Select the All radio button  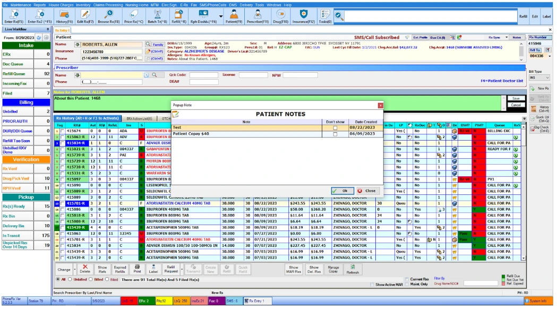(58, 279)
